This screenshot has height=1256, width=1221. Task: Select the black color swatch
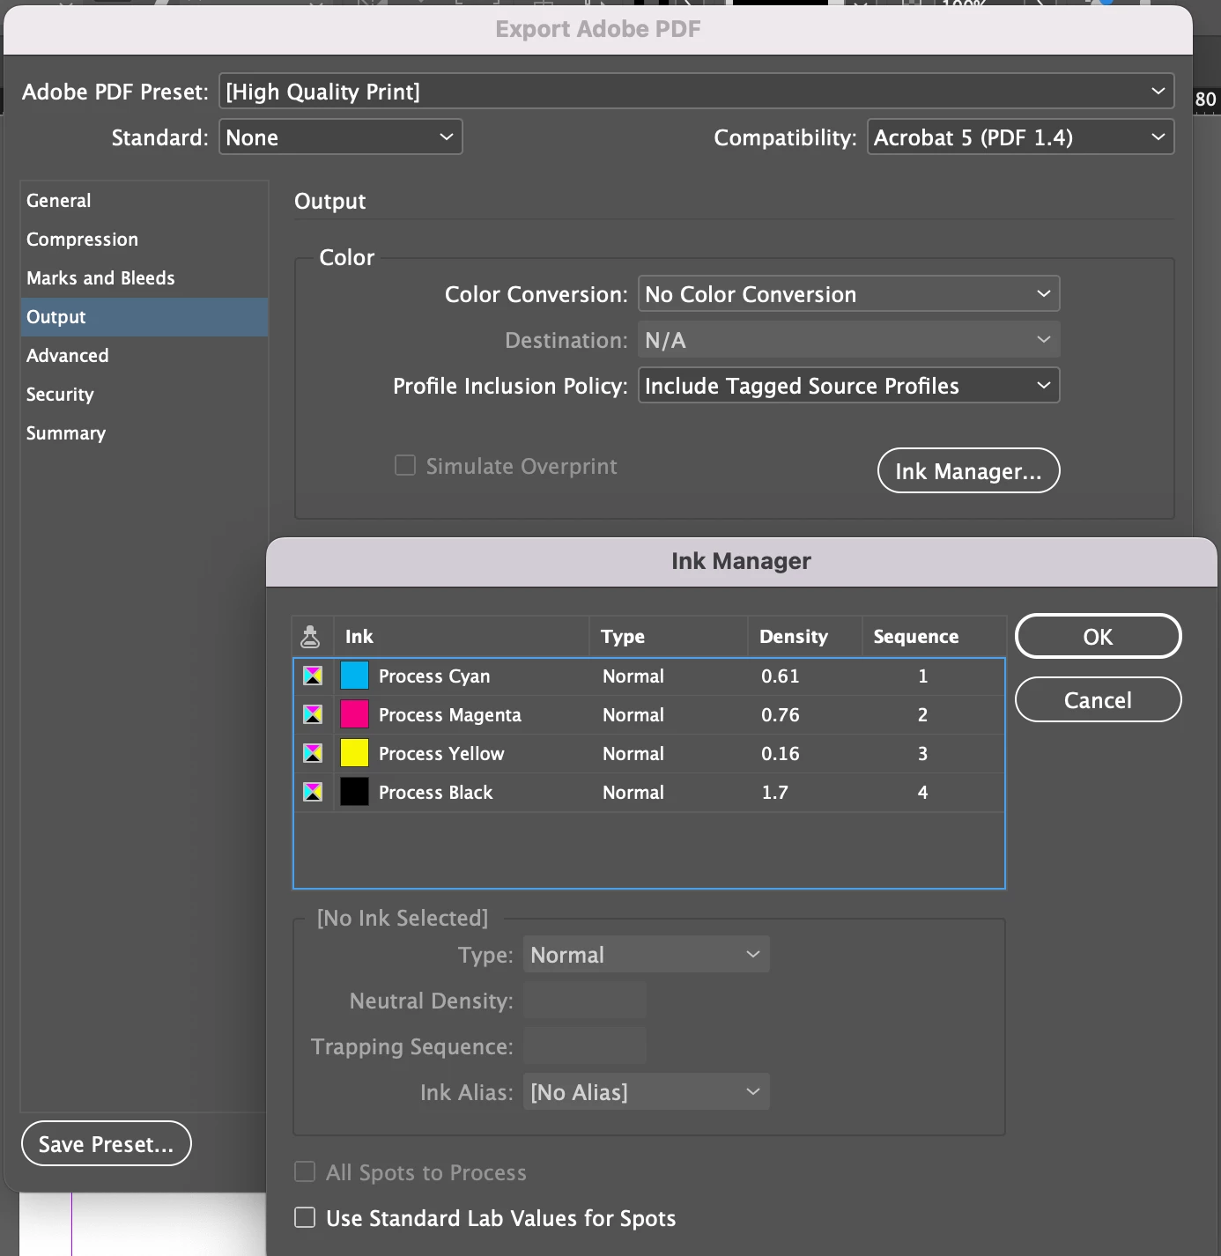(x=354, y=792)
